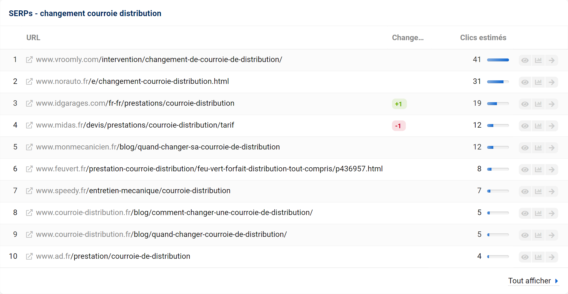Open external link icon for idgarages.com row
Viewport: 568px width, 294px height.
pyautogui.click(x=29, y=103)
